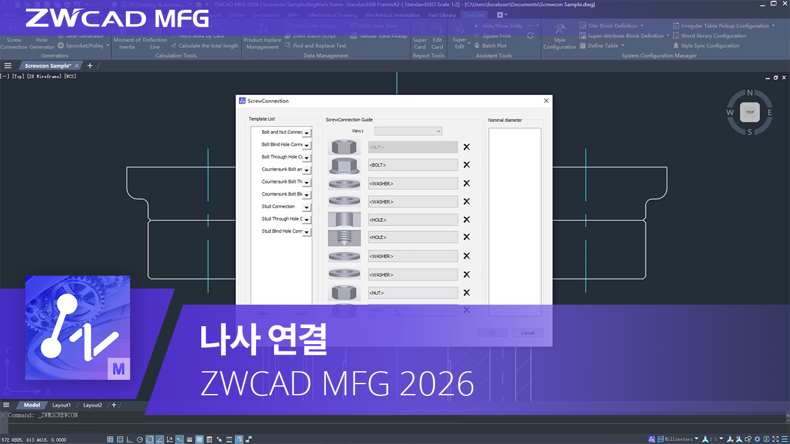Click the flanged BOLT thumbnail image
Screen dimensions: 790x444
344,165
